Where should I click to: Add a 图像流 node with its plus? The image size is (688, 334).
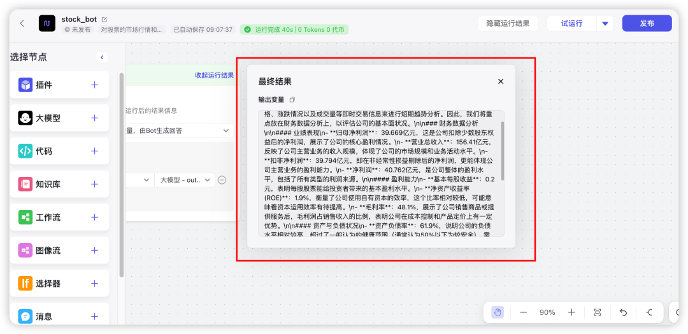click(94, 250)
